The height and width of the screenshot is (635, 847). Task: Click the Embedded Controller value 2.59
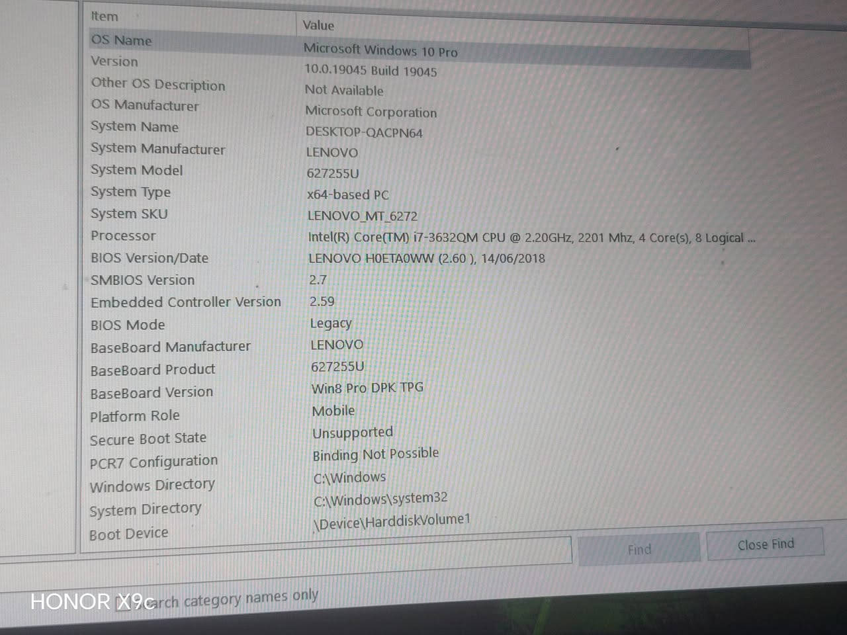click(x=322, y=302)
